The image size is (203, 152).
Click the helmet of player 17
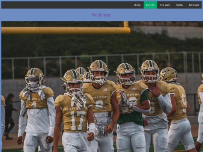coord(73,82)
